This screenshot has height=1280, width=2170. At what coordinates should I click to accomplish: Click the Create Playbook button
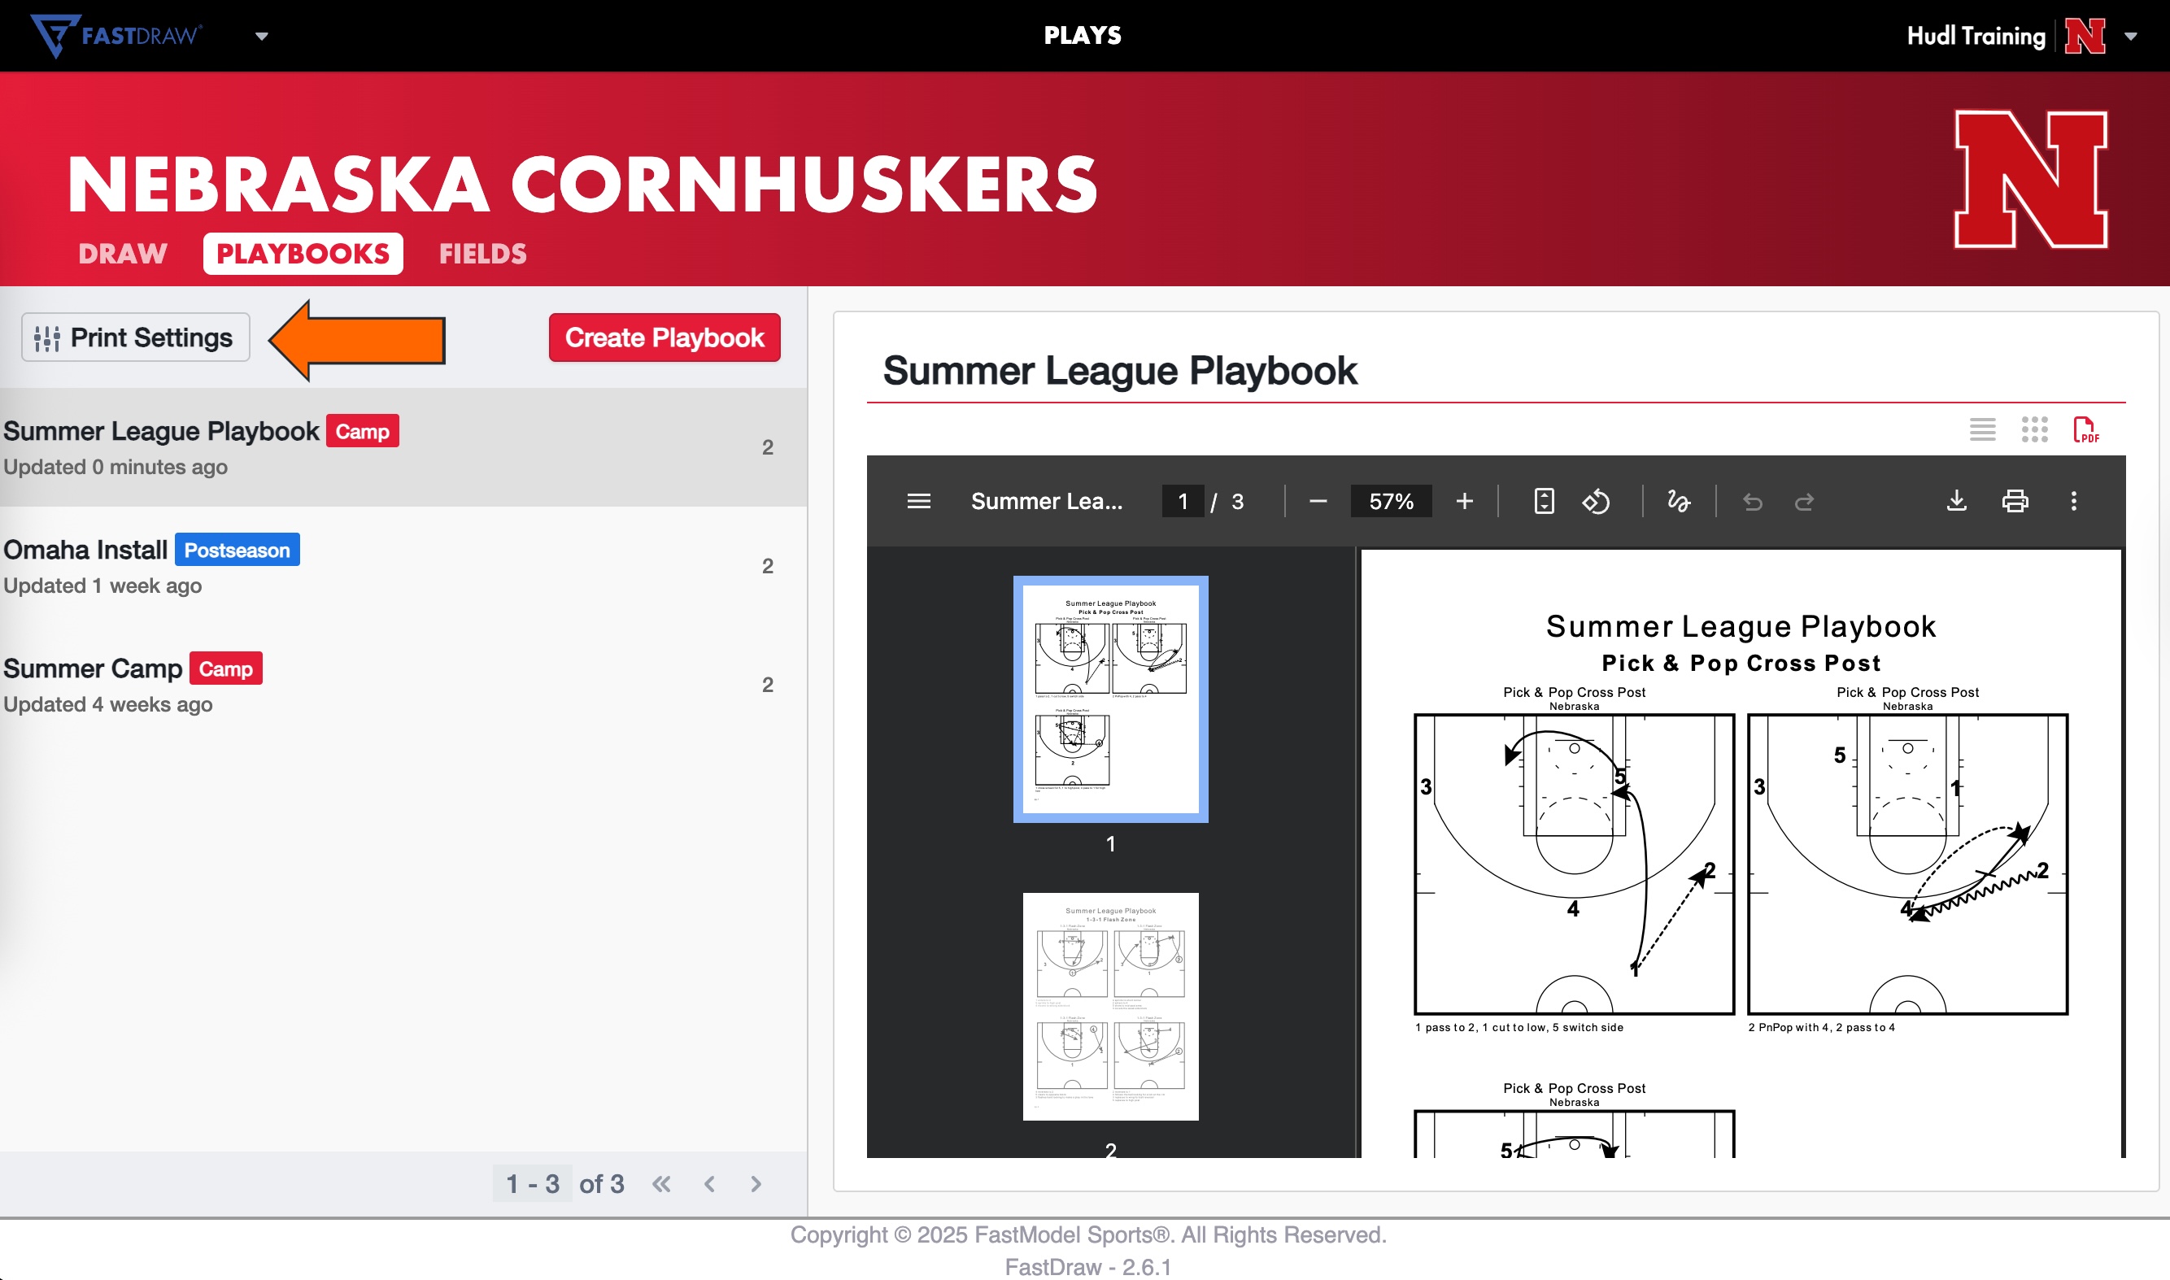click(665, 337)
